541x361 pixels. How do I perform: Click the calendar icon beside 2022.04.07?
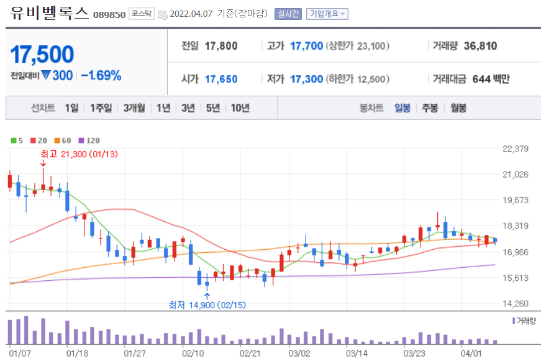coord(163,15)
